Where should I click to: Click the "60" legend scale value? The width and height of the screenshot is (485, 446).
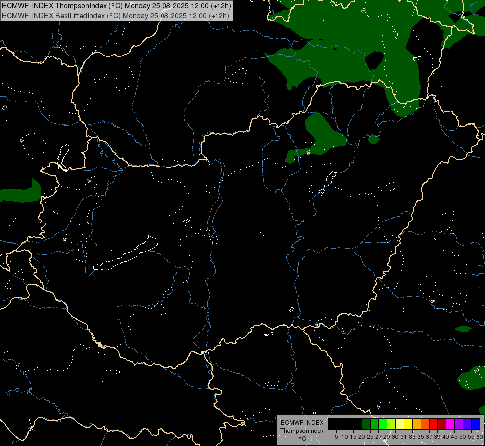[480, 437]
